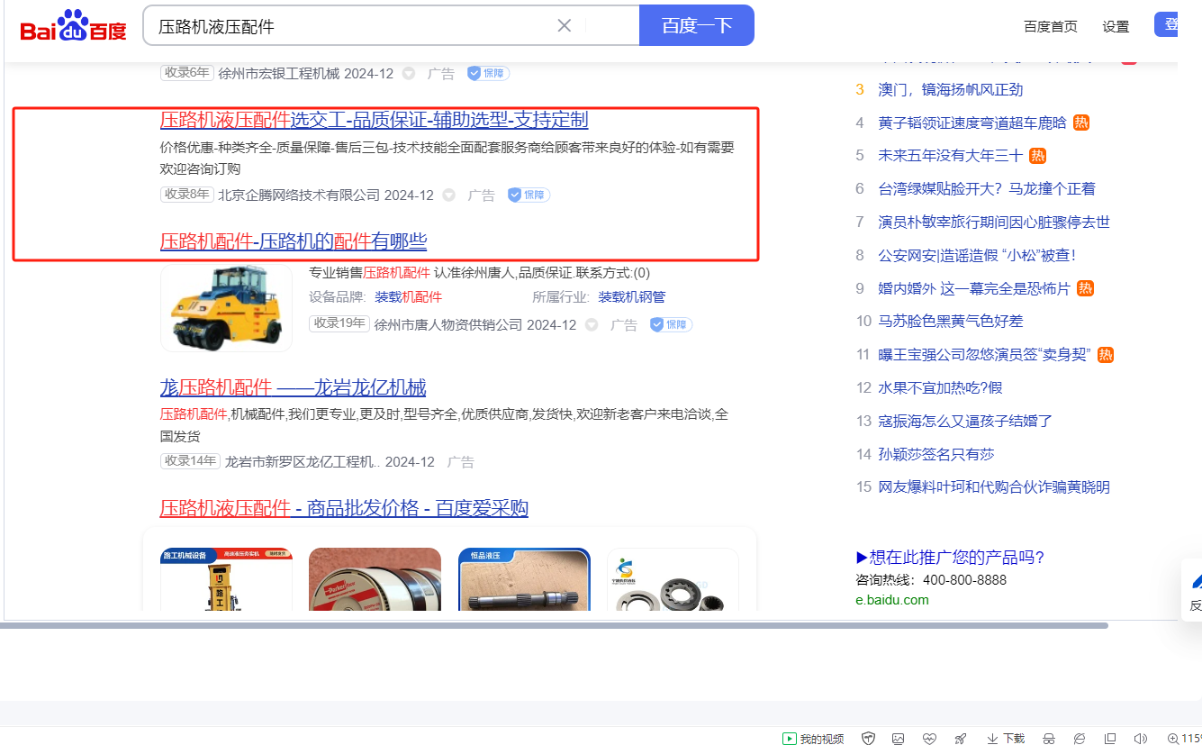Screen dimensions: 1202x745
Task: Open the e.baidu.com link
Action: click(892, 600)
